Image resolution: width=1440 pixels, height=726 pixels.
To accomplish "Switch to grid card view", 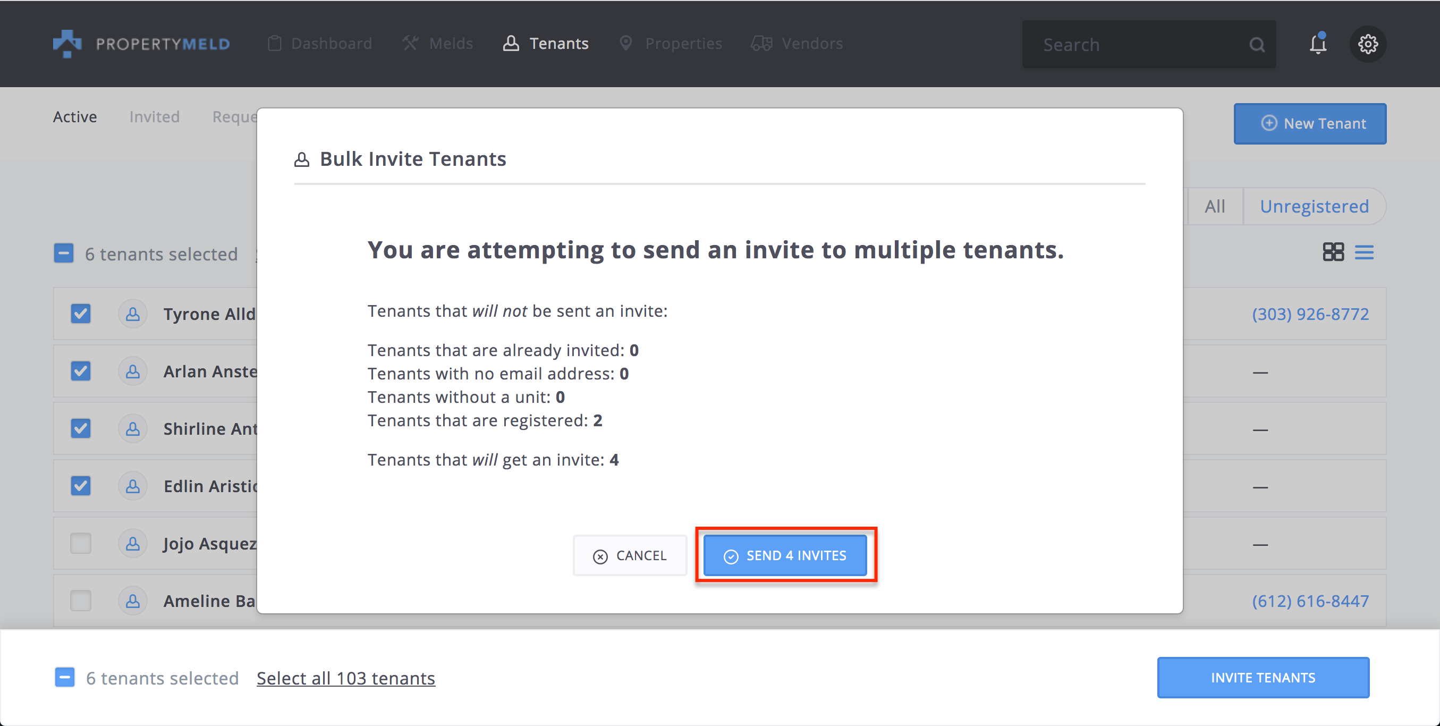I will pyautogui.click(x=1333, y=252).
